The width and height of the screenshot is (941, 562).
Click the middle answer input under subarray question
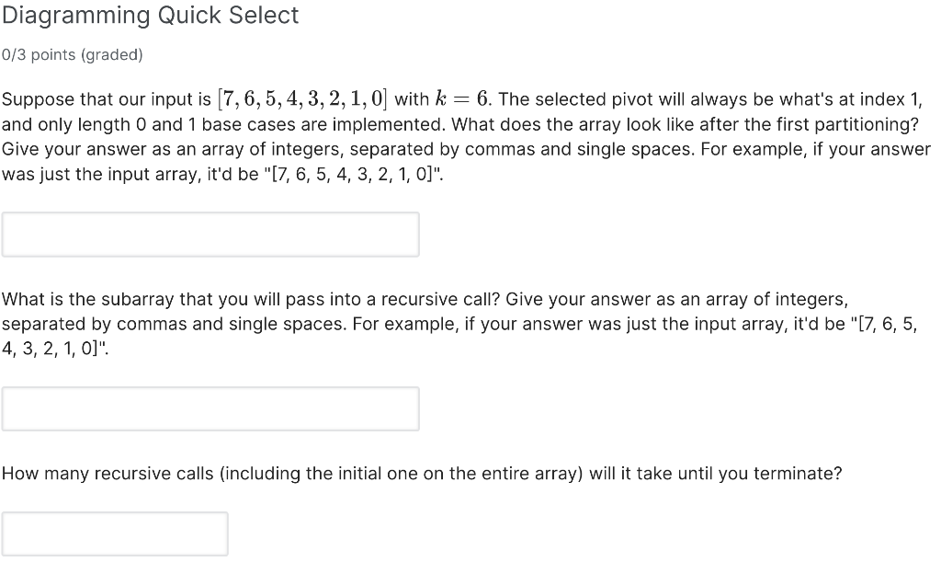click(x=210, y=408)
